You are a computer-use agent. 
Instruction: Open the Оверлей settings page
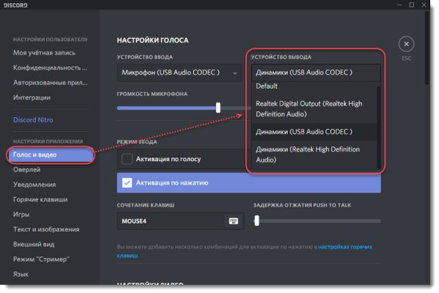click(x=26, y=170)
